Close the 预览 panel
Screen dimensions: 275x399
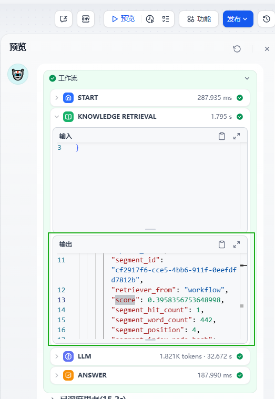tap(267, 48)
